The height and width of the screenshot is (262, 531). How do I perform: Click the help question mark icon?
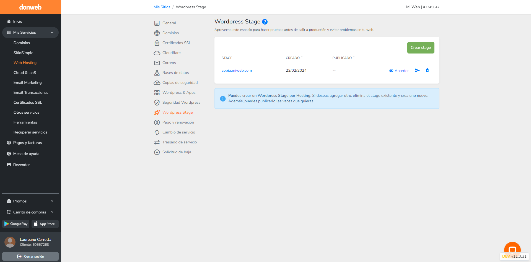(265, 22)
